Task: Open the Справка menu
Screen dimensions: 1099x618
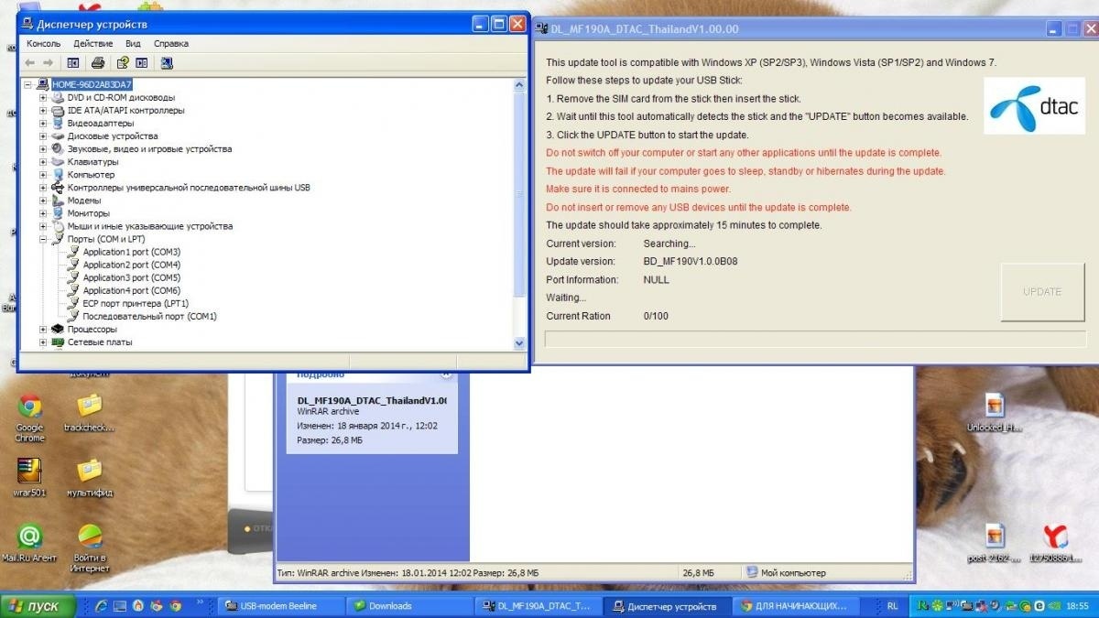Action: coord(171,43)
